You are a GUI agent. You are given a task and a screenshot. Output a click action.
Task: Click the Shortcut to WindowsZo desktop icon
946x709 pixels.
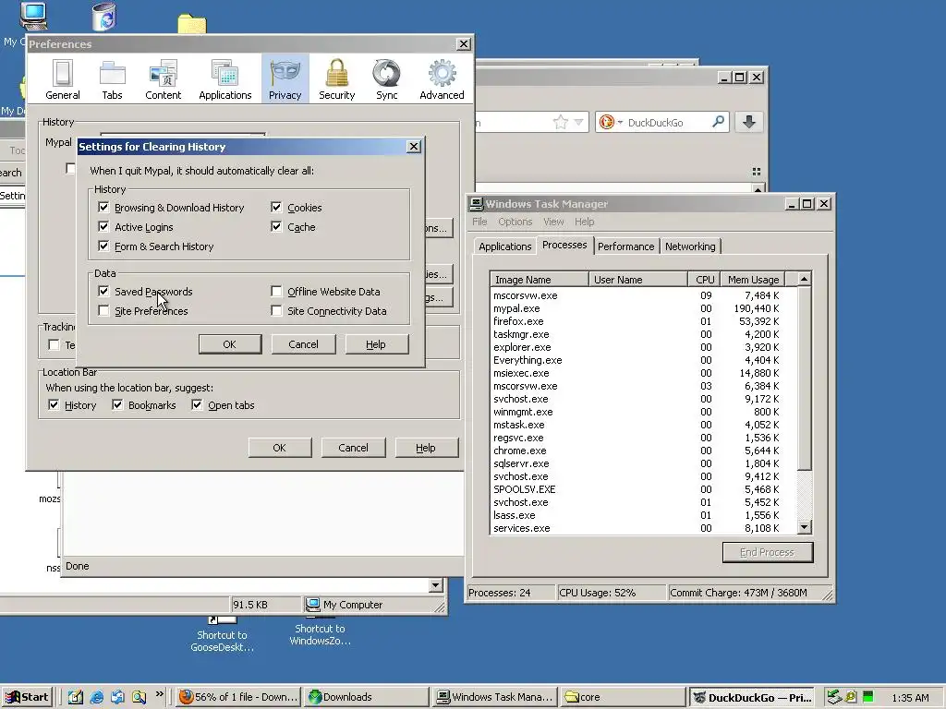320,631
